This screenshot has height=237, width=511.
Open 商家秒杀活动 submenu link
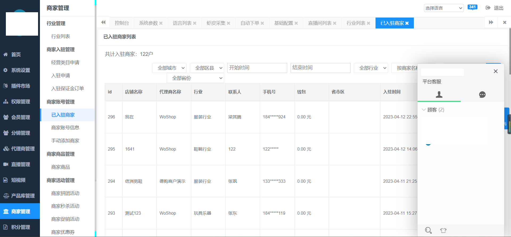pyautogui.click(x=65, y=206)
